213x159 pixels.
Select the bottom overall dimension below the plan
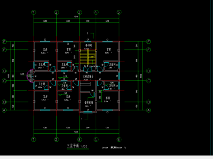[x=76, y=132]
